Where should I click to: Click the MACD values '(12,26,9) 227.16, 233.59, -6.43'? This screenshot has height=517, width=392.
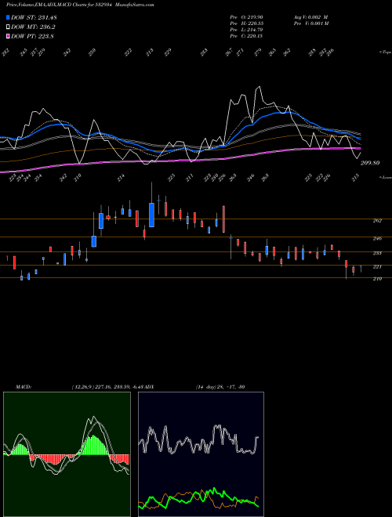[x=107, y=387]
